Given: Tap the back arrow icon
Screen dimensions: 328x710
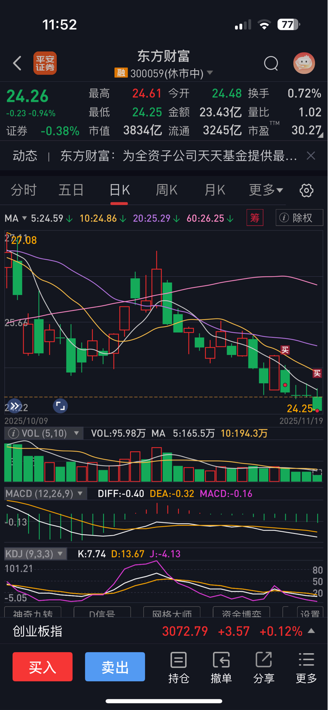Looking at the screenshot, I should tap(17, 63).
